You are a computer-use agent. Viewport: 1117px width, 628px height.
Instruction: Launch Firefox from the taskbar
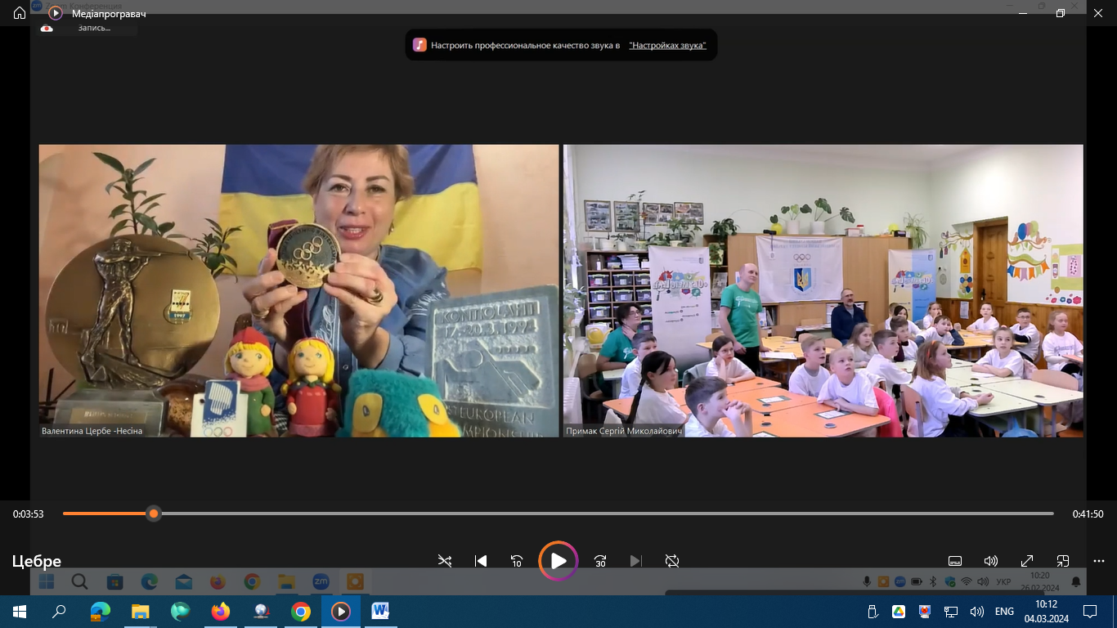point(221,611)
